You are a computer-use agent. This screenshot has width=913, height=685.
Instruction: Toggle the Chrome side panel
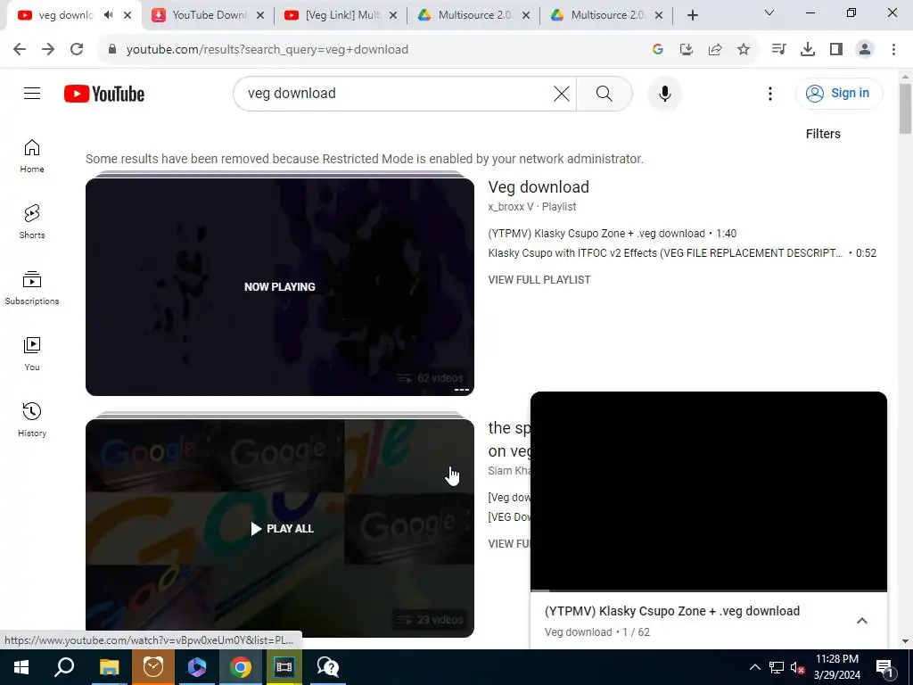836,50
